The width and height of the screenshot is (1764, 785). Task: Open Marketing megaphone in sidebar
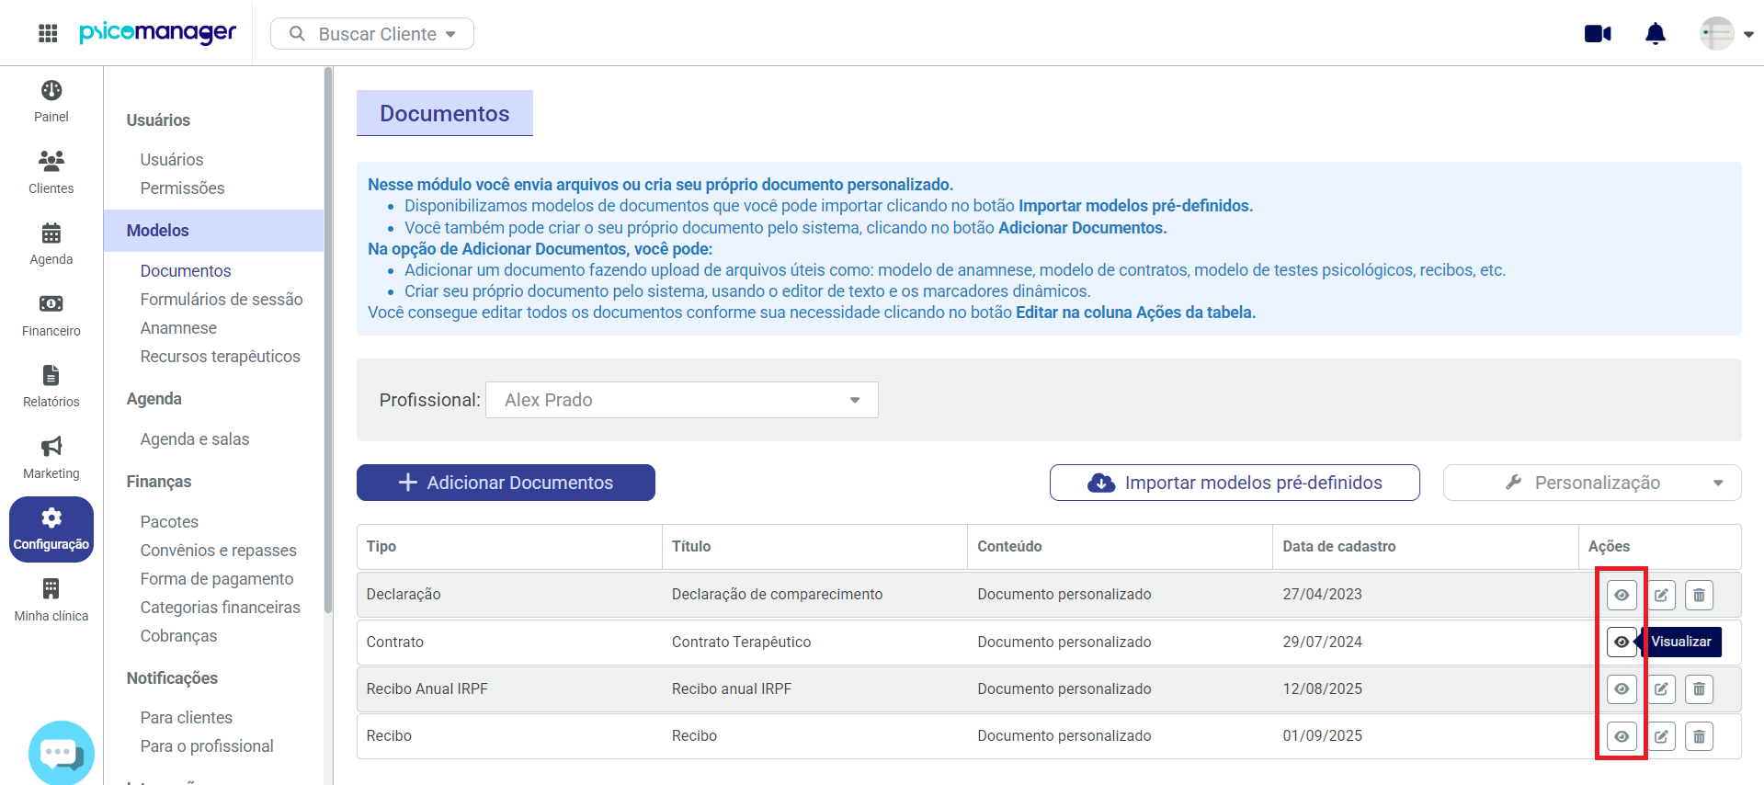[51, 458]
